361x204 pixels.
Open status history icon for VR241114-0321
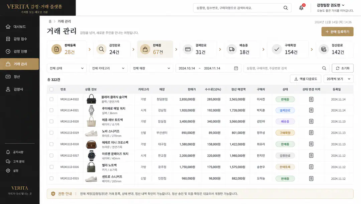click(311, 111)
